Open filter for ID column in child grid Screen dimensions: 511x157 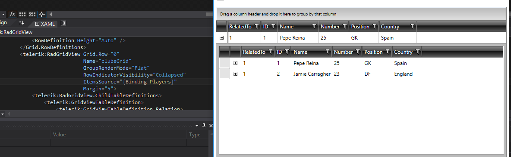(287, 52)
